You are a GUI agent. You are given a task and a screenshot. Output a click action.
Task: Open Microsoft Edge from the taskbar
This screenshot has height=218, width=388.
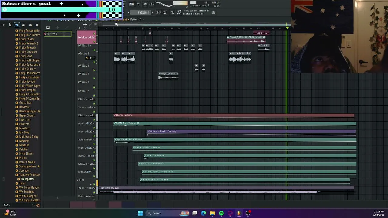[x=203, y=213]
